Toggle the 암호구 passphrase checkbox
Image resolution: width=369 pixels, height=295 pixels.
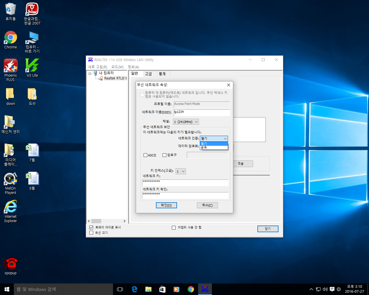pyautogui.click(x=164, y=155)
